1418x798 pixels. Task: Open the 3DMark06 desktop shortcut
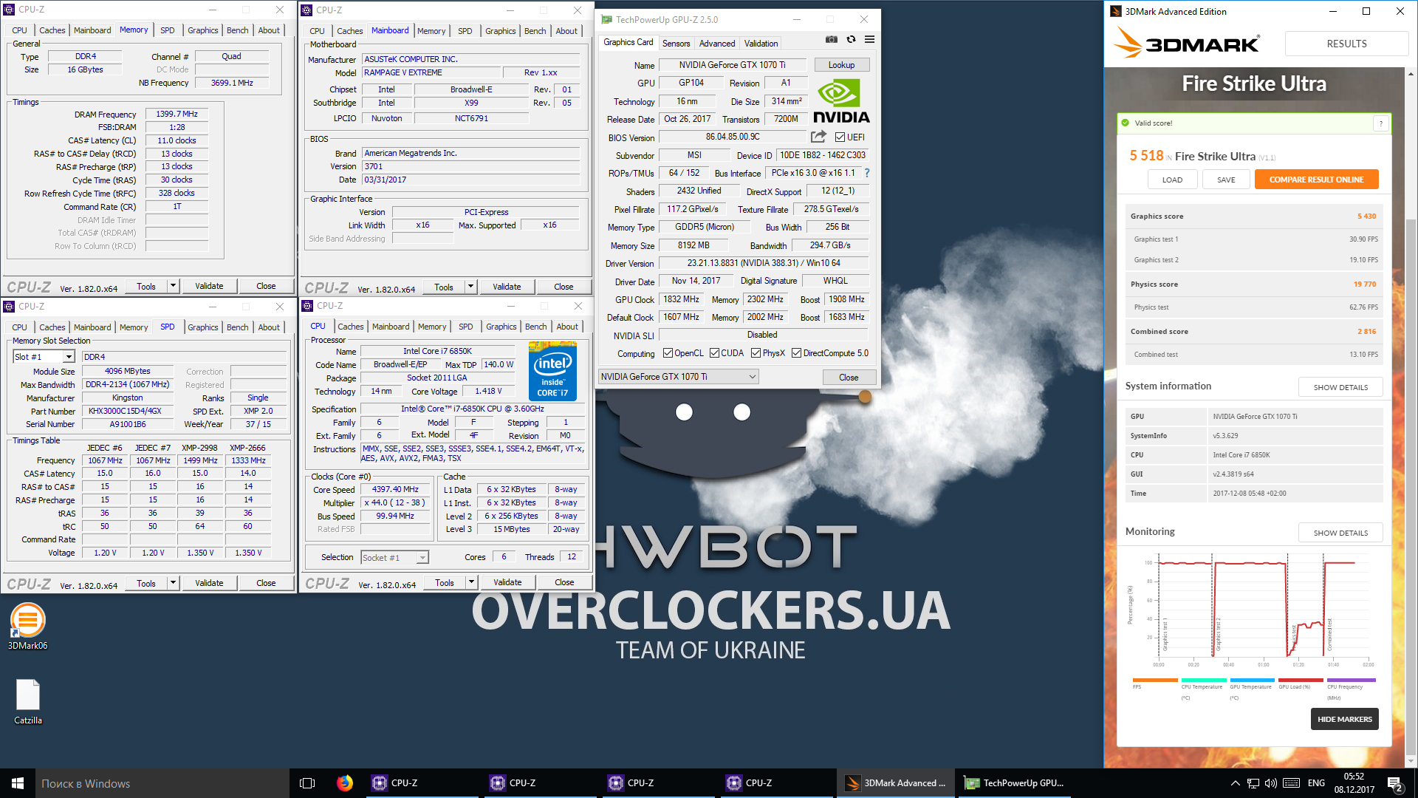[27, 626]
